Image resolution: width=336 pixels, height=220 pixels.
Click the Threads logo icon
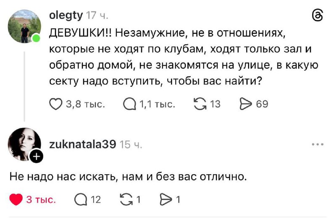(x=318, y=16)
